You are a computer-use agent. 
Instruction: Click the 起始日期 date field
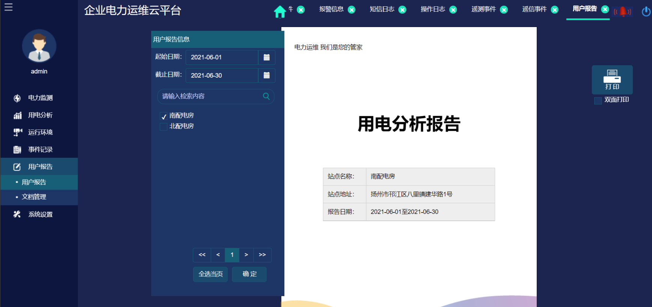coord(222,57)
